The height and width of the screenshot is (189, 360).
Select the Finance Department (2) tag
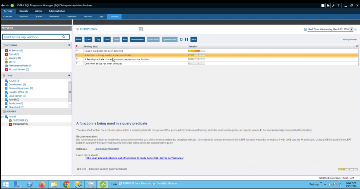pyautogui.click(x=21, y=88)
